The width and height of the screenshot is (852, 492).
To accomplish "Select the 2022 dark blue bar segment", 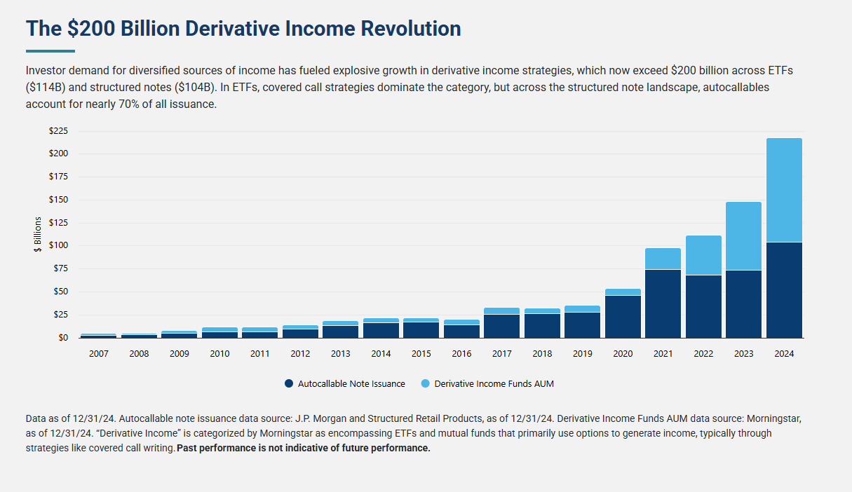I will 703,306.
